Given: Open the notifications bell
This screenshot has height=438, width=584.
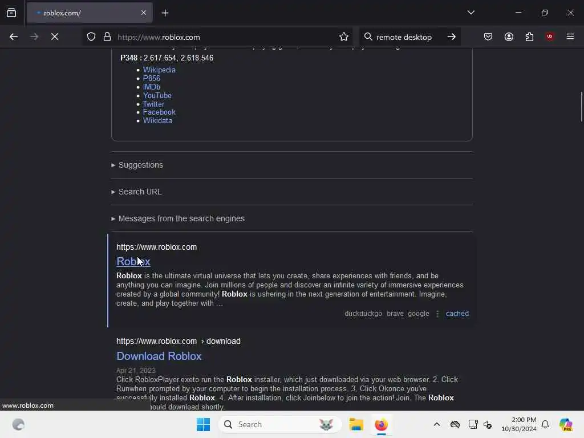Looking at the screenshot, I should point(545,424).
